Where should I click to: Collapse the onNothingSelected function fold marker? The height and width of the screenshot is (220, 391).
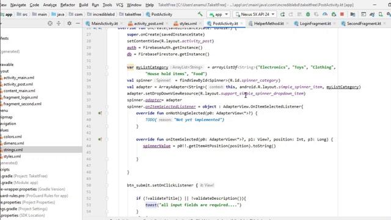pyautogui.click(x=107, y=113)
